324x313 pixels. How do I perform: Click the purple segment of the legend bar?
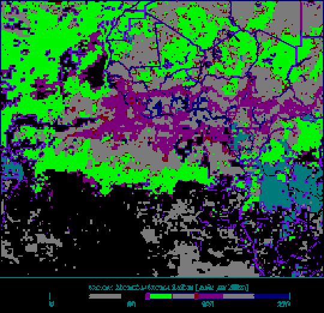(x=211, y=296)
